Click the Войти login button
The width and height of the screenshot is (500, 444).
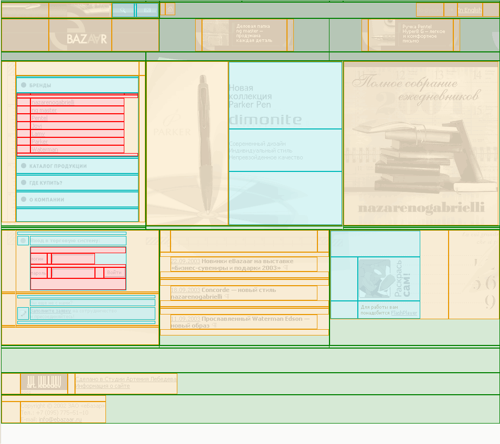(x=114, y=273)
